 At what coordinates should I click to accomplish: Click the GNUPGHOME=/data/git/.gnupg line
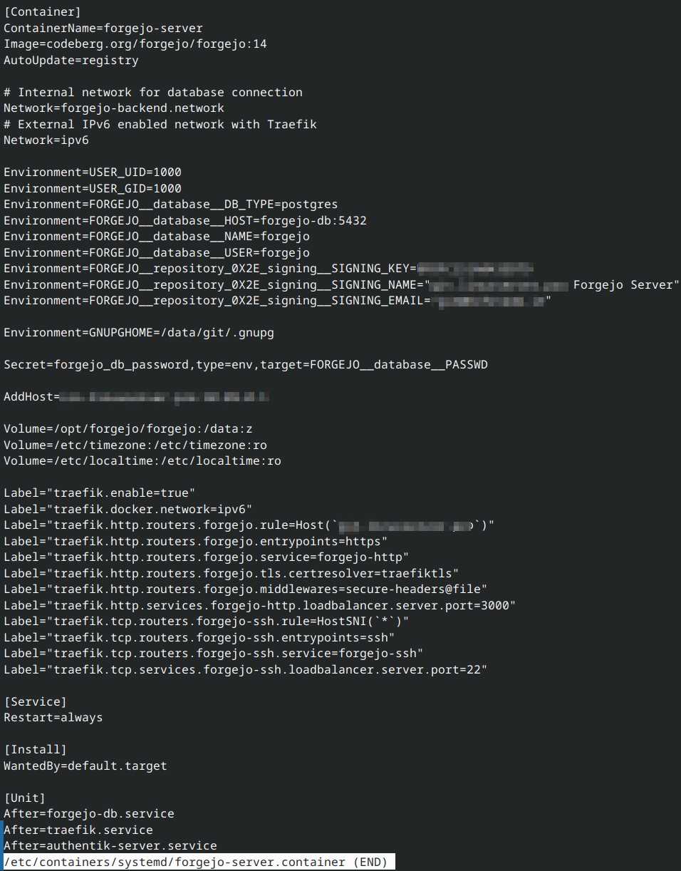[x=139, y=333]
